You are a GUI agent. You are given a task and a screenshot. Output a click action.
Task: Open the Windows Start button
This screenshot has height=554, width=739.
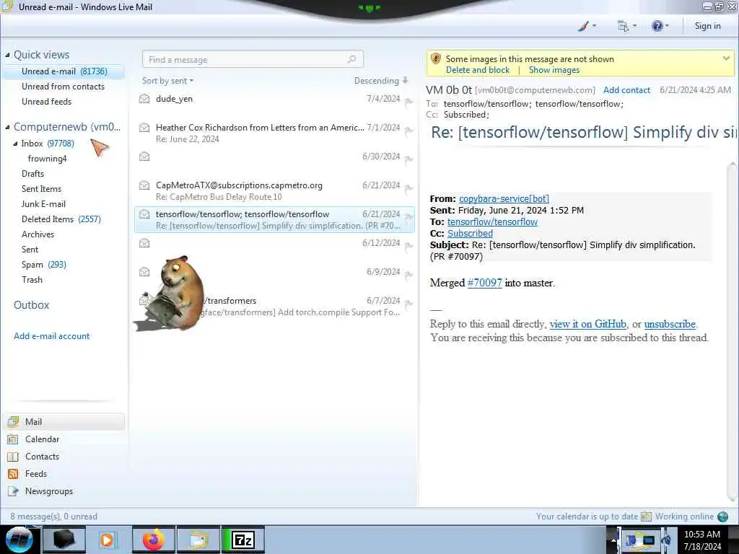19,540
